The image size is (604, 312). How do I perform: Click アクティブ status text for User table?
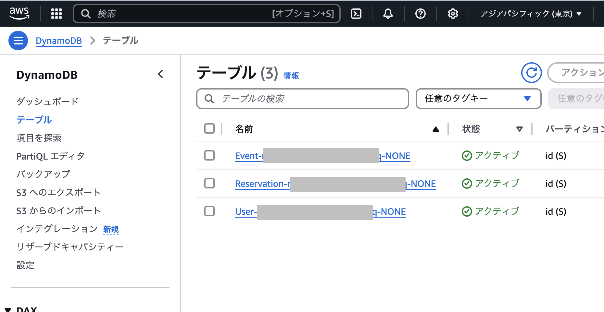coord(497,211)
